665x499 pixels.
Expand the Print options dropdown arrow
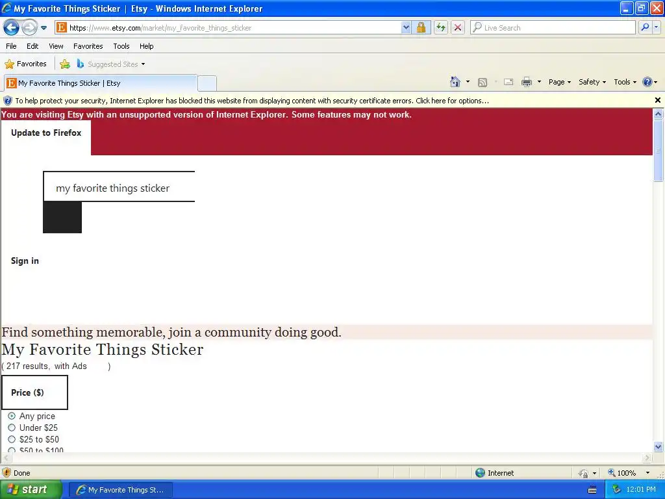click(539, 82)
